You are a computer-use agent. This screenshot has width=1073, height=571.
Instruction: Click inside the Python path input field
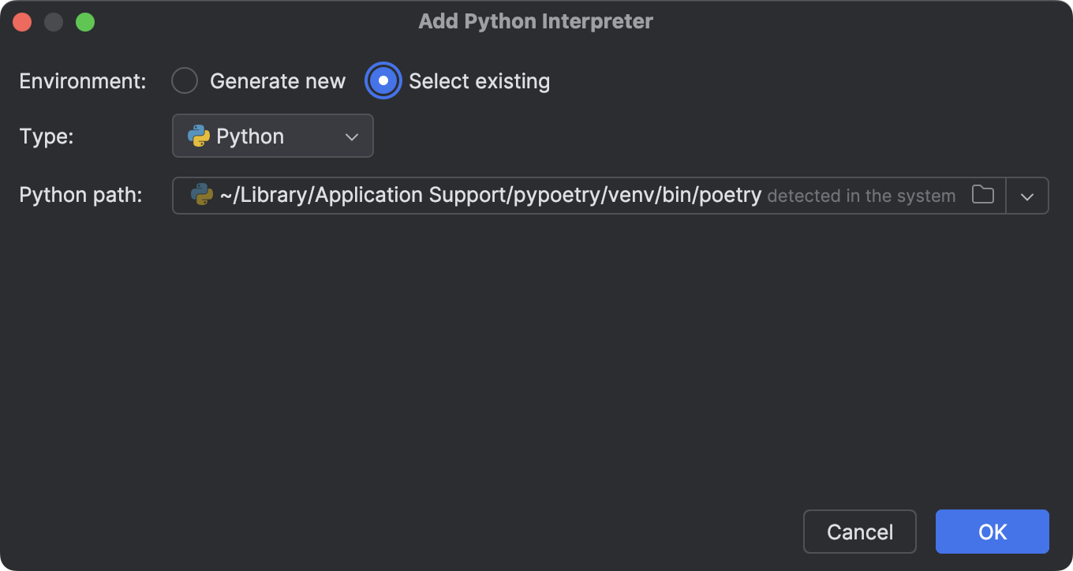click(x=552, y=195)
